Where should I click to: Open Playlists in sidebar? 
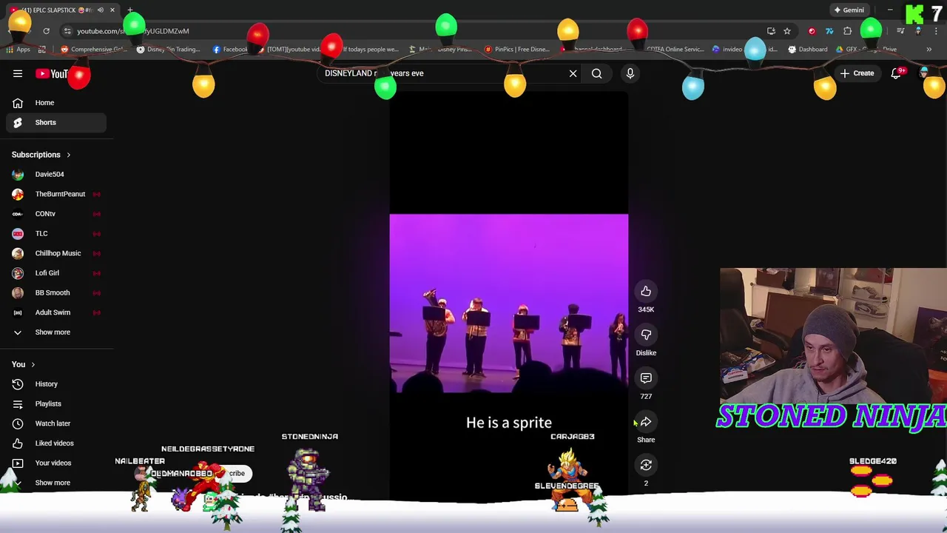coord(55,403)
